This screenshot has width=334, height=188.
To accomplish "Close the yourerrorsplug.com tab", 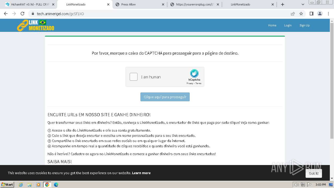I will [x=218, y=4].
